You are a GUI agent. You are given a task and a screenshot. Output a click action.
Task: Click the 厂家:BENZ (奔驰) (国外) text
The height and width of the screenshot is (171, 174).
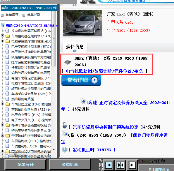(130, 14)
